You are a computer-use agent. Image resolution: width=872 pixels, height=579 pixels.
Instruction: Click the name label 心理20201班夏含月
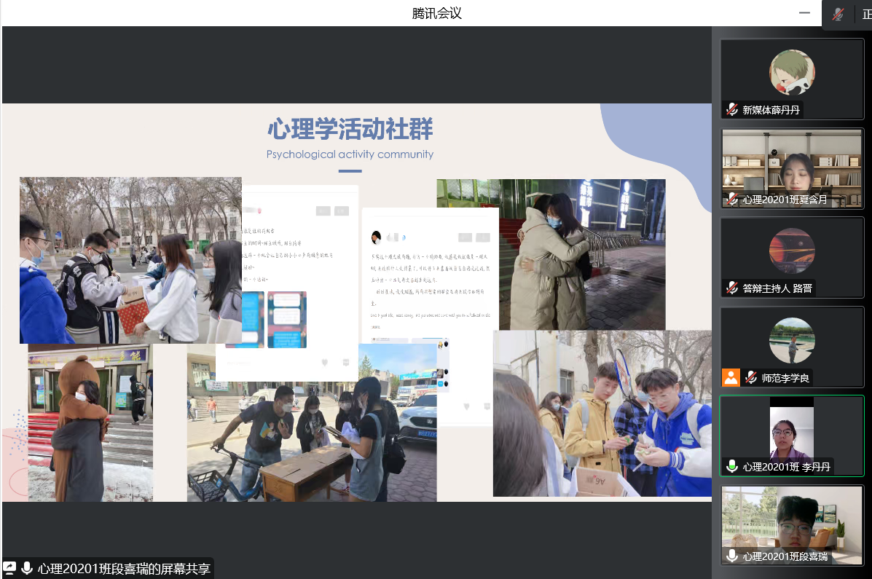[x=785, y=200]
